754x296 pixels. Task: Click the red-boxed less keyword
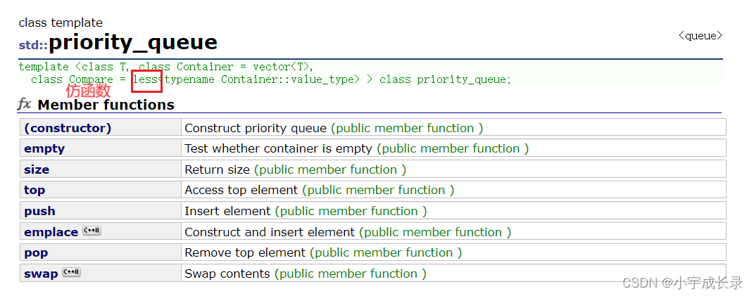click(146, 79)
